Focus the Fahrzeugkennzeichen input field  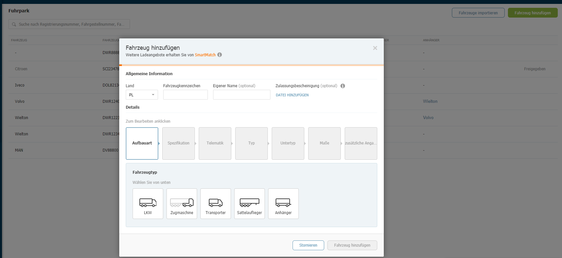click(185, 95)
